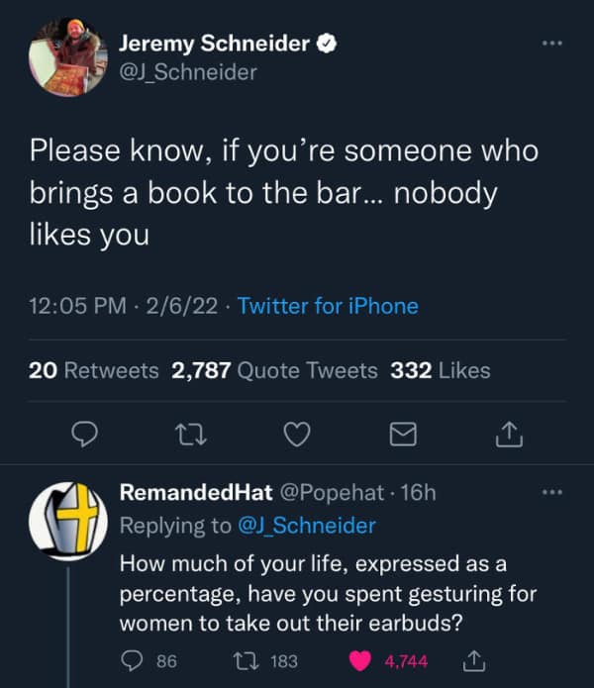Open the Twitter for iPhone link
The width and height of the screenshot is (594, 688).
pyautogui.click(x=328, y=306)
